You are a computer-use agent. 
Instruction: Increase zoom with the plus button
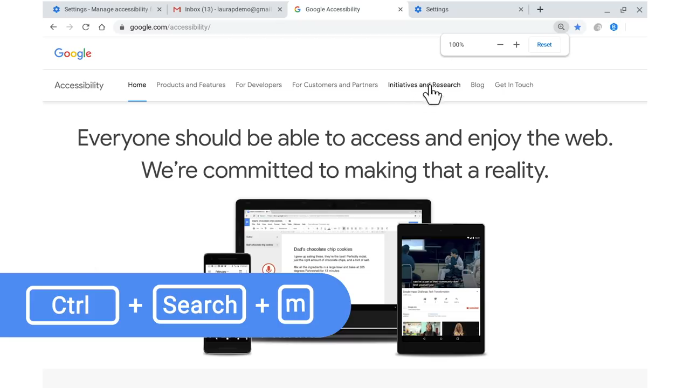[516, 45]
